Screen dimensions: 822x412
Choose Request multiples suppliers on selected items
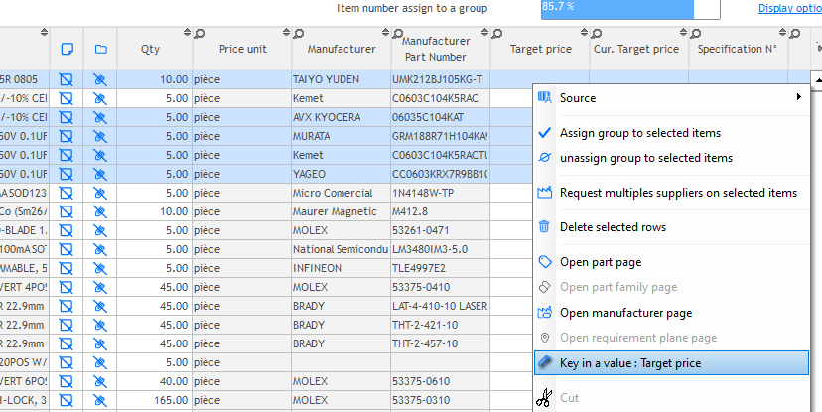(677, 193)
